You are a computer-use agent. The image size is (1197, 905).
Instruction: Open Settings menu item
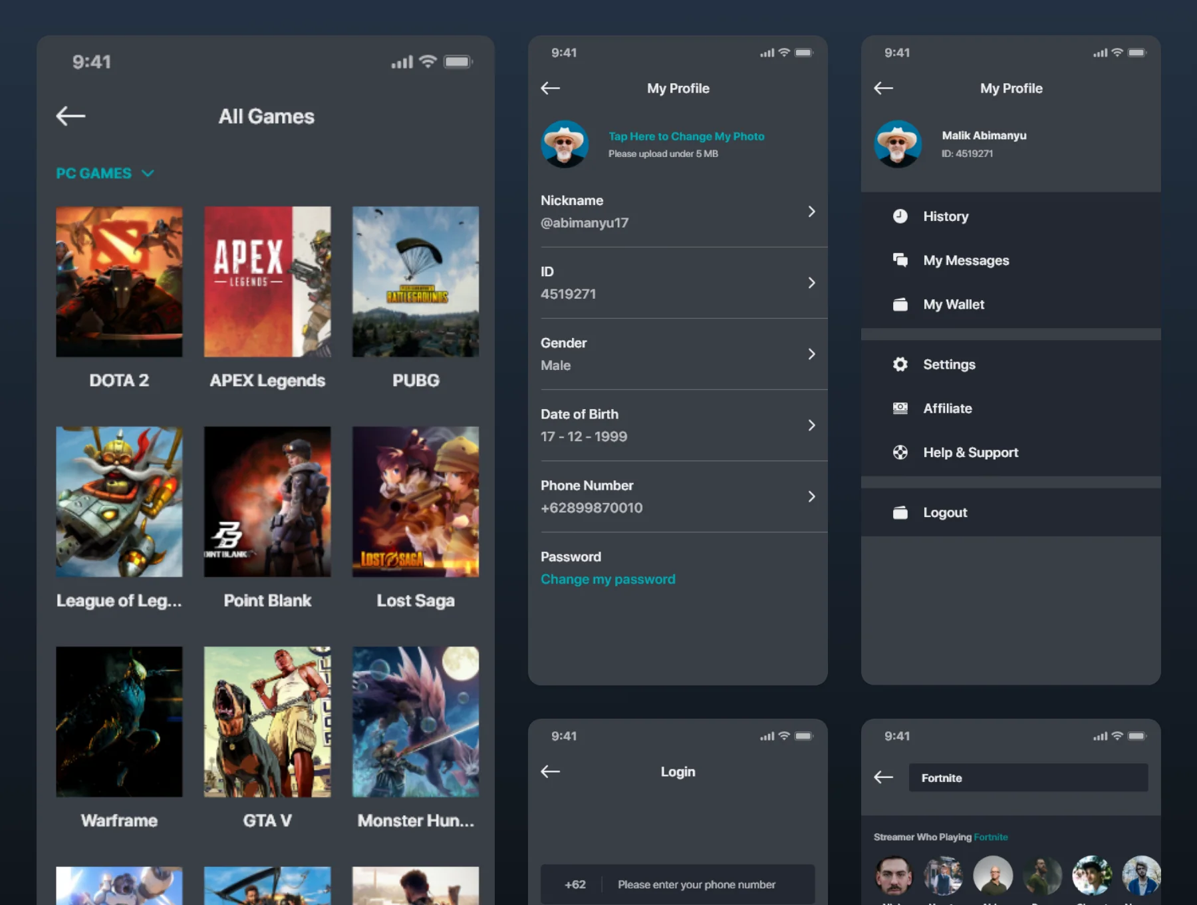pyautogui.click(x=1011, y=364)
